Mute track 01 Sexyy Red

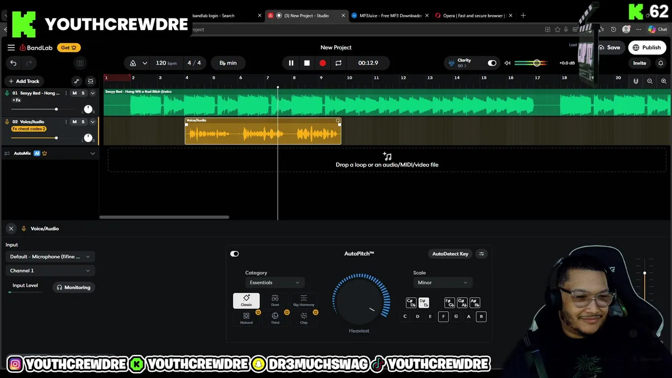75,93
